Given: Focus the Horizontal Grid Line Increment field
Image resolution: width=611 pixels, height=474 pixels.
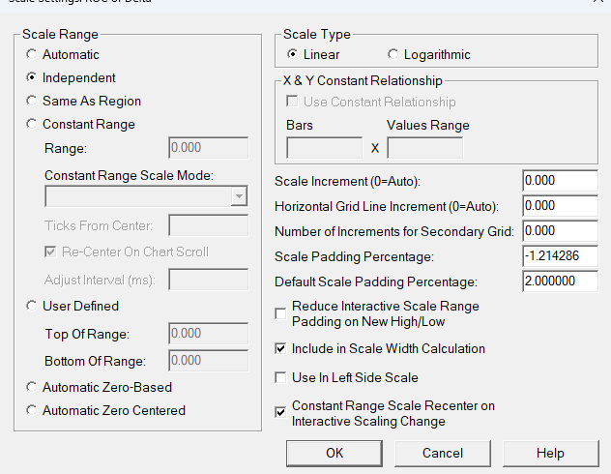Looking at the screenshot, I should point(560,206).
